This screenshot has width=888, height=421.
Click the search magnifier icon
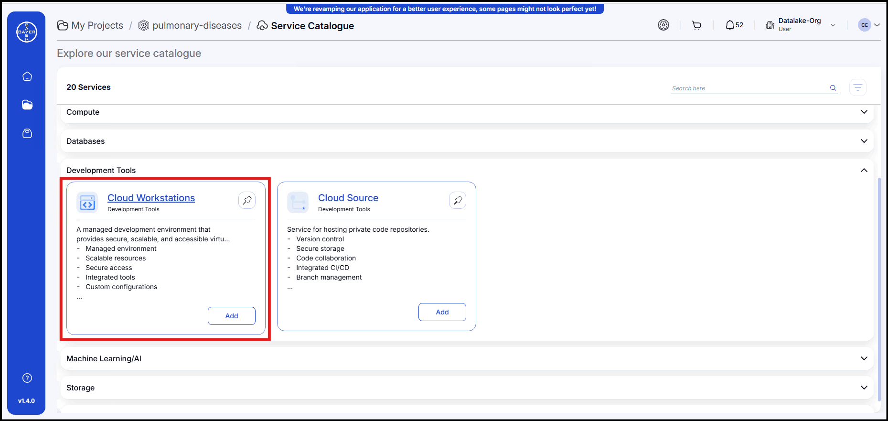[x=833, y=88]
